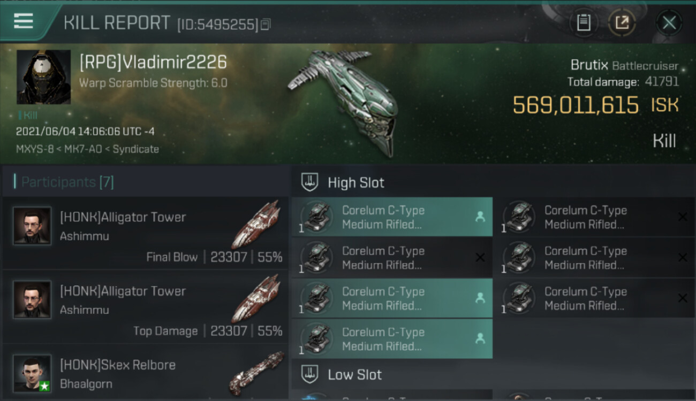The image size is (696, 401).
Task: Click first Ashimmu ship icon
Action: (x=256, y=225)
